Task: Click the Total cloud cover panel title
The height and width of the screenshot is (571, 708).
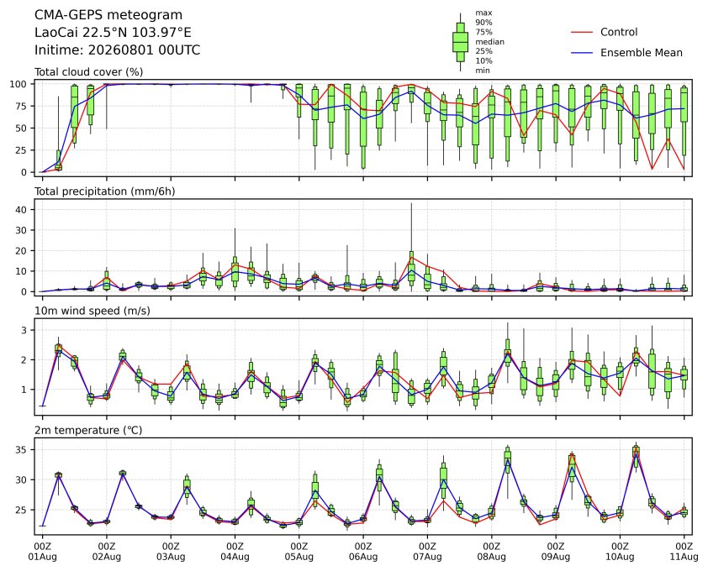Action: pos(89,71)
